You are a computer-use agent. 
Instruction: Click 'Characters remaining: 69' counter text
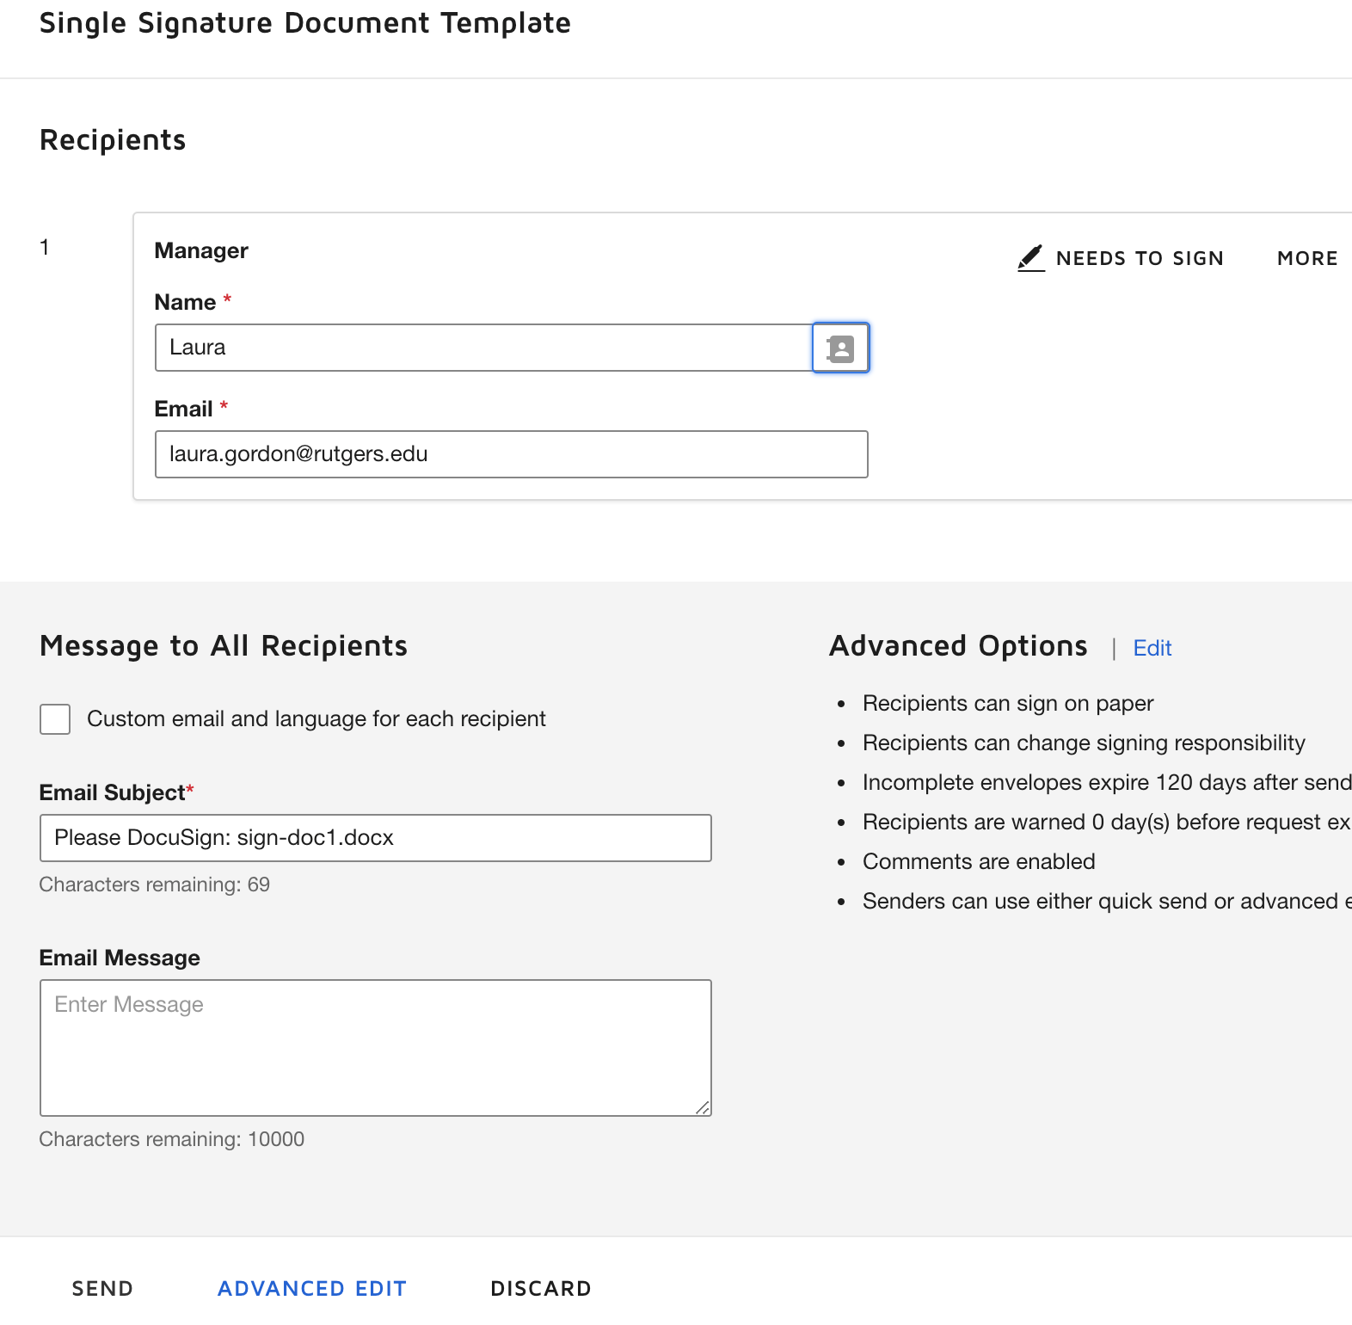pos(155,884)
